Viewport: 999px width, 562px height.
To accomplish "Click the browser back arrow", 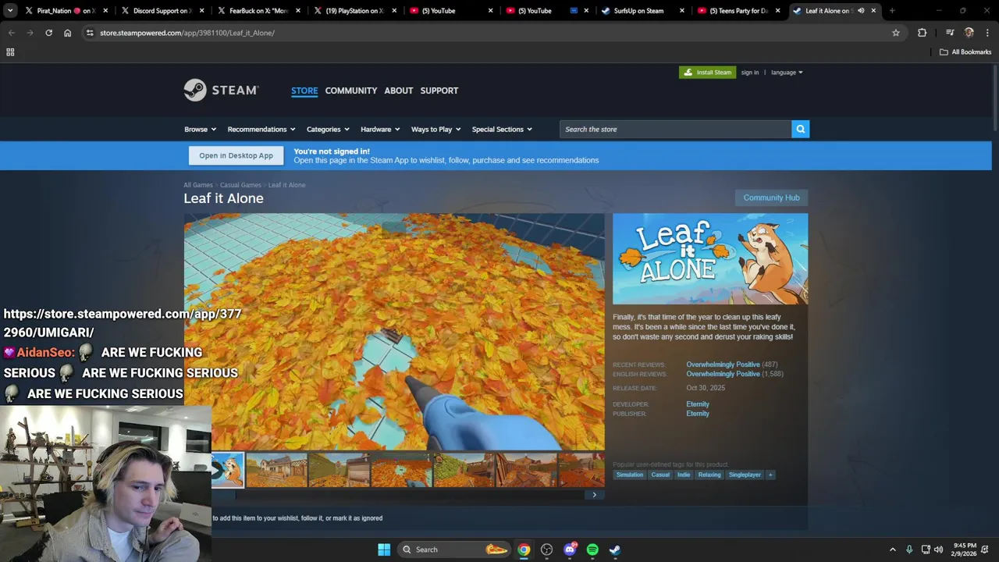I will point(11,33).
